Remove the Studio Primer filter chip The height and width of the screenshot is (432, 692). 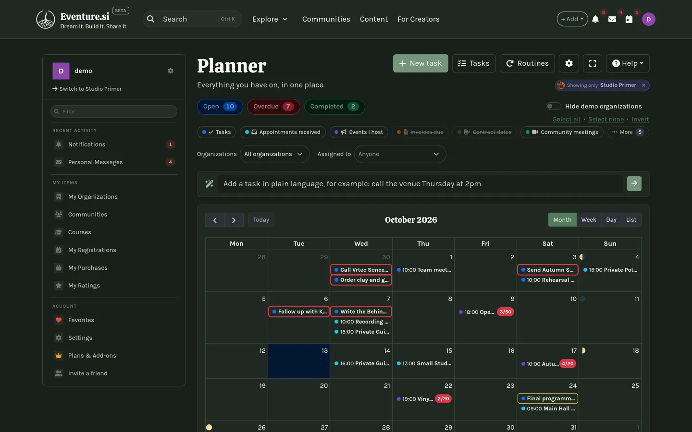[643, 85]
